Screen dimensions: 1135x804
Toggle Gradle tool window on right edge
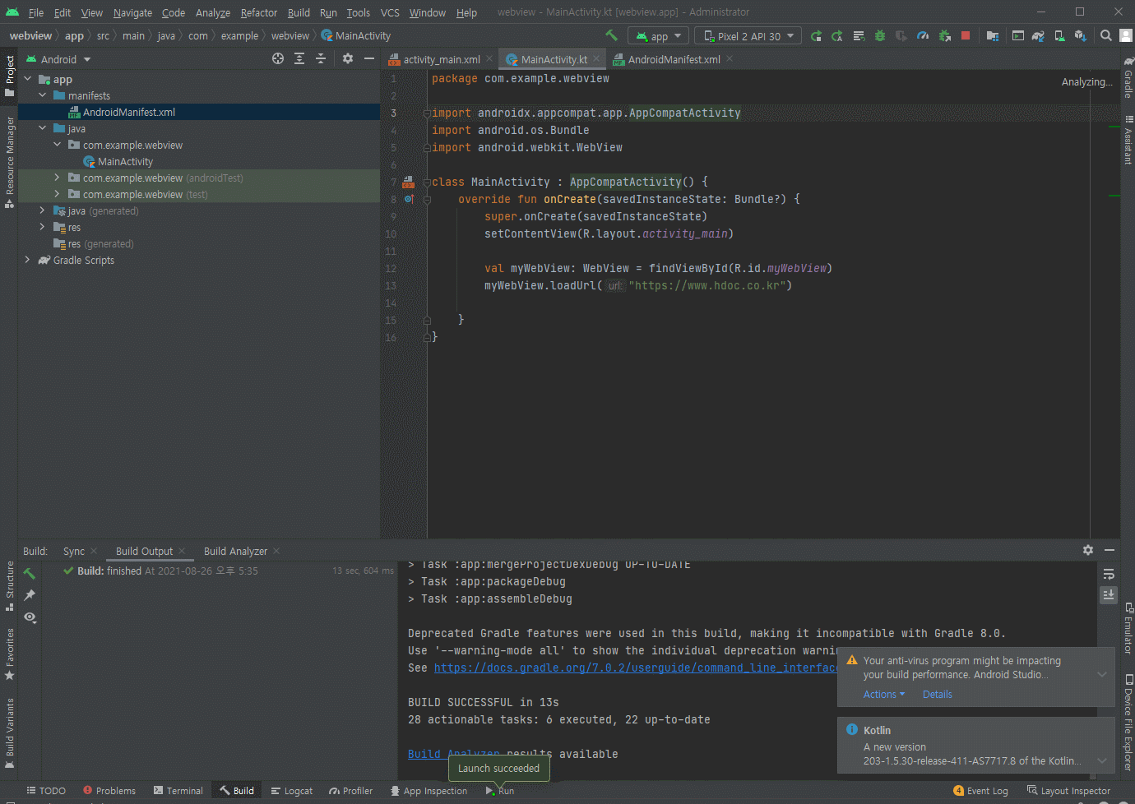tap(1128, 78)
